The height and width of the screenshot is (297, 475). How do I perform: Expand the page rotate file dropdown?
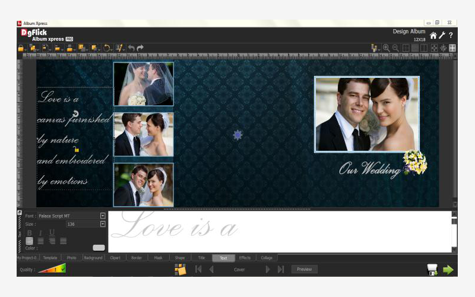50,50
